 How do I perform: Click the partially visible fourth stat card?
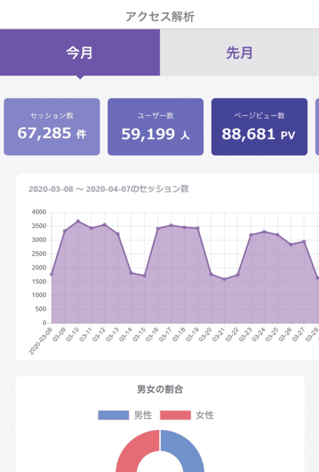(317, 127)
